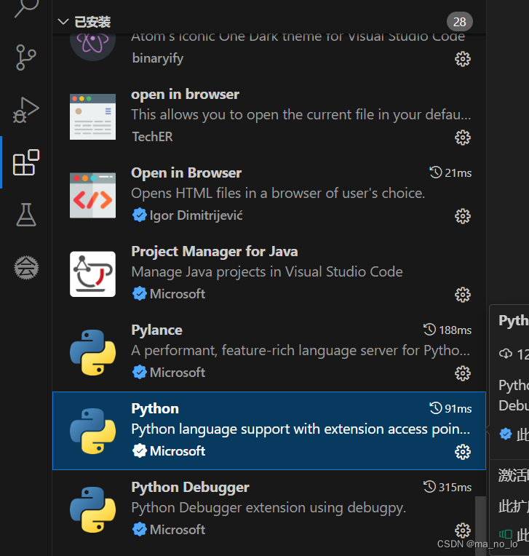
Task: Click the Pylance Python logo
Action: click(92, 352)
